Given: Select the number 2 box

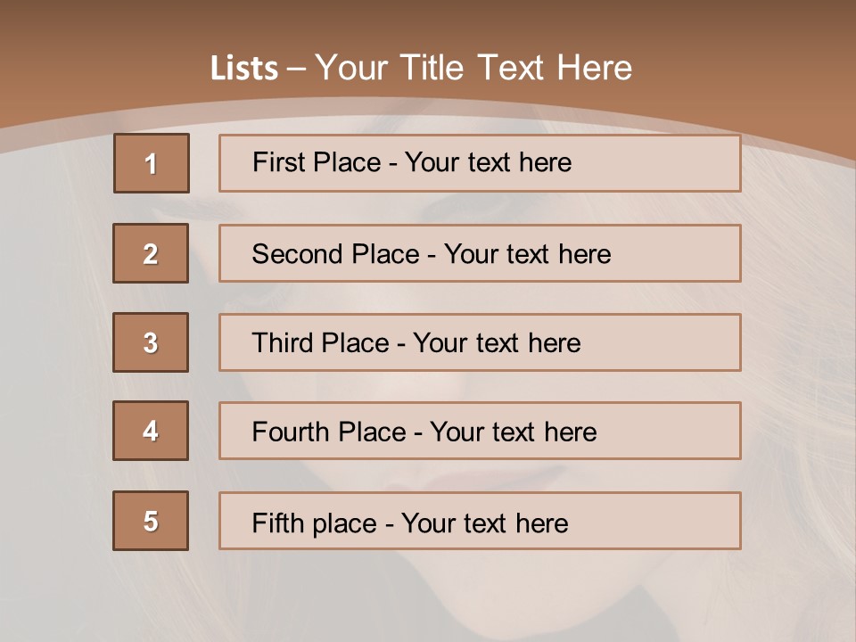Looking at the screenshot, I should 151,253.
